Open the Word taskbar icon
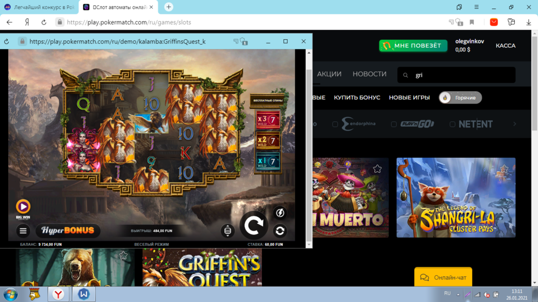The height and width of the screenshot is (302, 538). click(83, 294)
